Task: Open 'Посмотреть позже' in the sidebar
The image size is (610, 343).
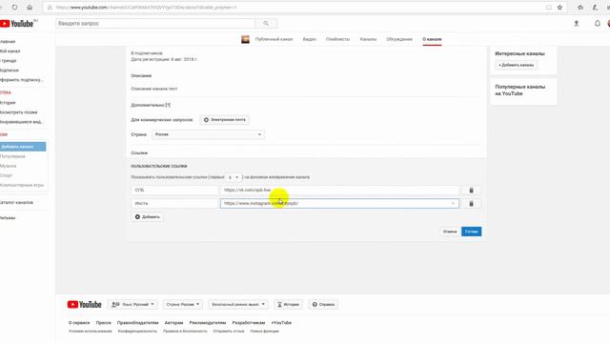Action: [x=19, y=112]
